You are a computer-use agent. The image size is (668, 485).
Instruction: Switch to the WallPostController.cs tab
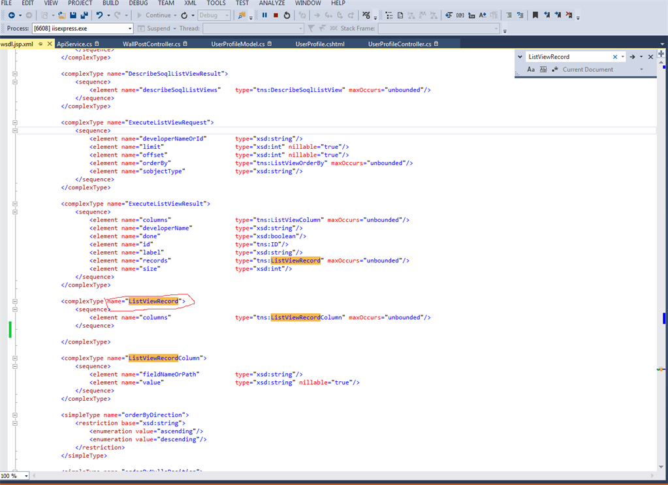(x=151, y=44)
